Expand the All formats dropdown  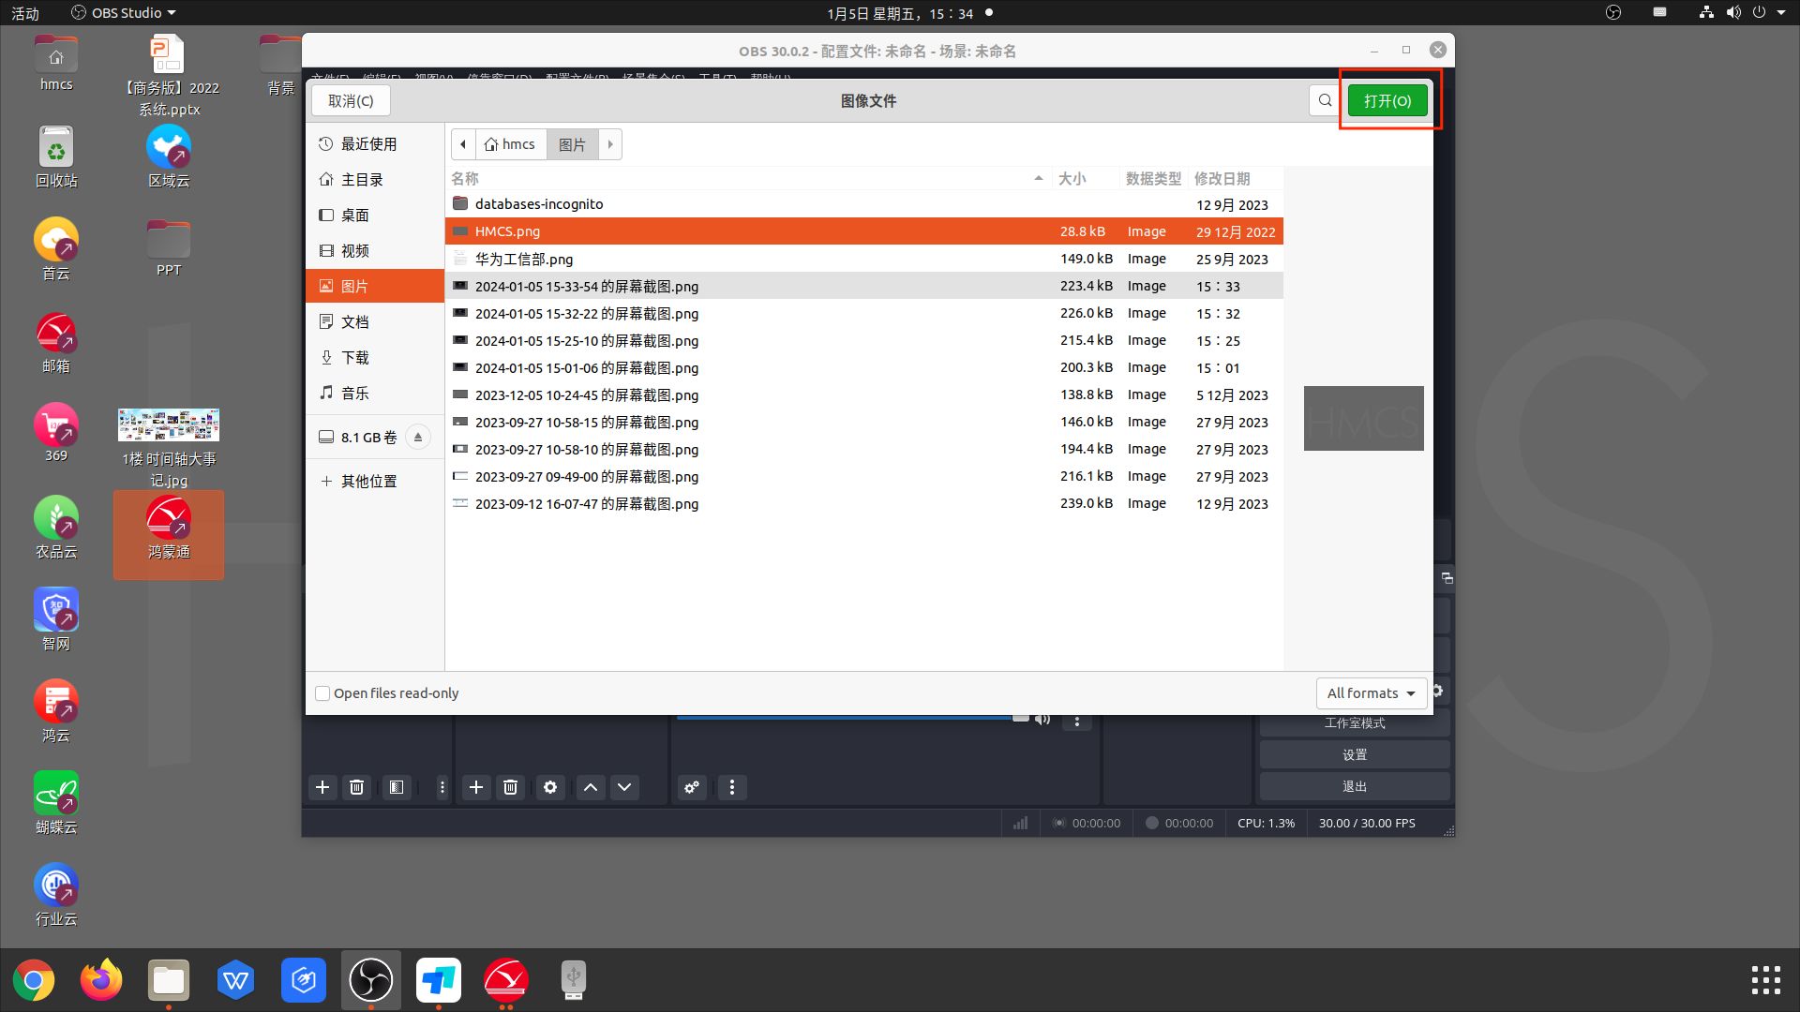(x=1371, y=693)
